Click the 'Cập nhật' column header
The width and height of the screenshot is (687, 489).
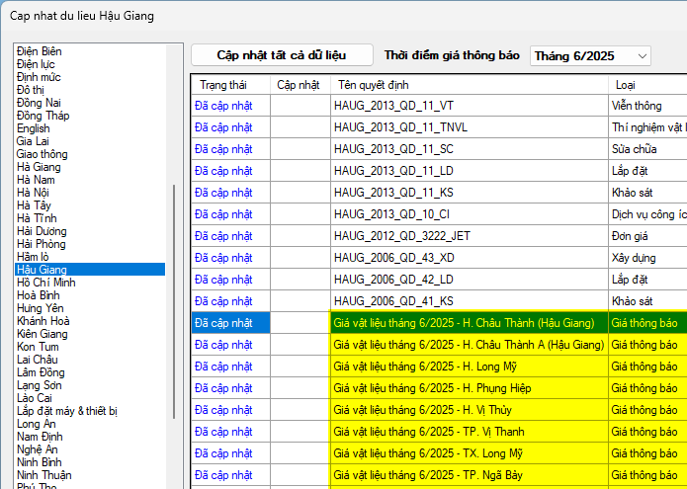coord(301,85)
